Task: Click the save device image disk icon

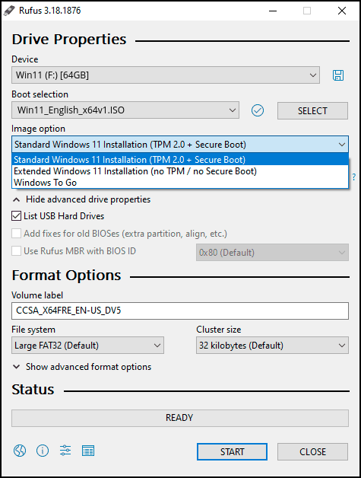Action: (x=338, y=75)
